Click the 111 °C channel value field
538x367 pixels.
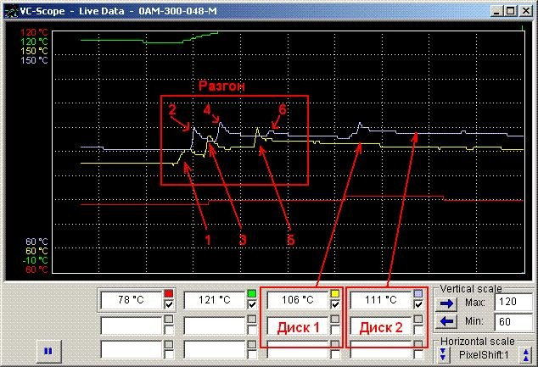(x=381, y=300)
